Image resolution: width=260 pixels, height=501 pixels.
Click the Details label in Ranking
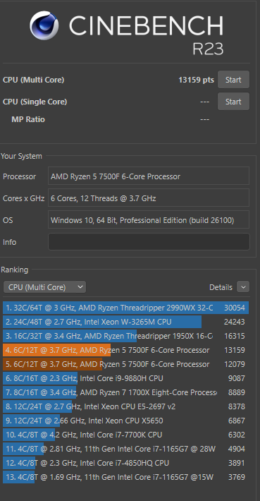click(x=221, y=287)
